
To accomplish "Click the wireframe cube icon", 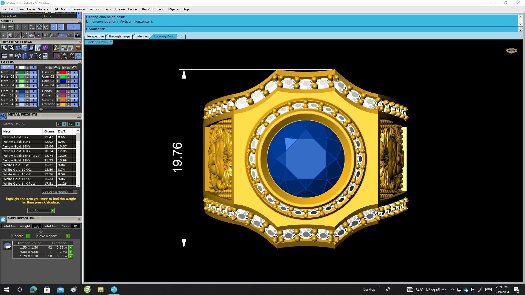I will 18,56.
